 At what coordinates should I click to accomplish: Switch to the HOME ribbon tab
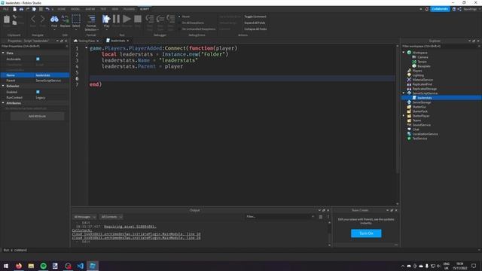(x=62, y=9)
